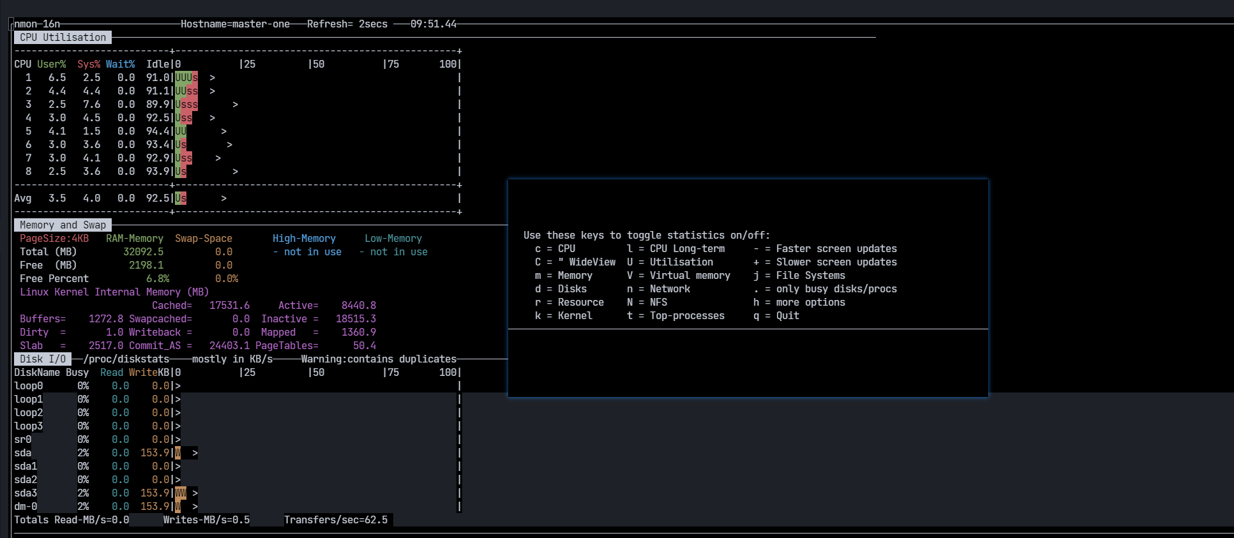Click the 'l = CPU Long-term' help entry
Screen dimensions: 1234x538
coord(675,248)
